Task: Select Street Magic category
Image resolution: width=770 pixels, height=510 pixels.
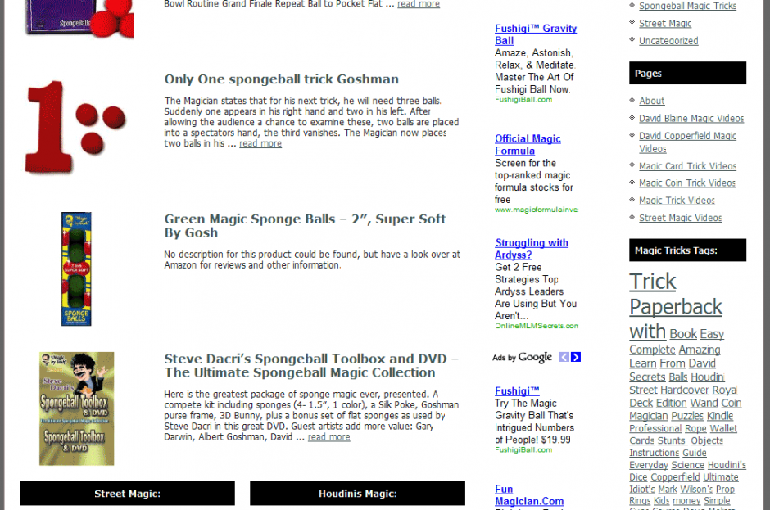Action: (x=665, y=23)
